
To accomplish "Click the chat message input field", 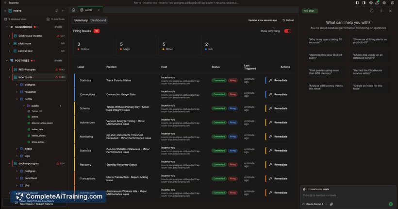I will coord(348,195).
